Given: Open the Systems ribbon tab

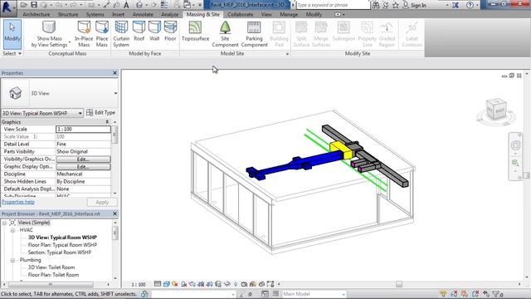Looking at the screenshot, I should pyautogui.click(x=95, y=15).
